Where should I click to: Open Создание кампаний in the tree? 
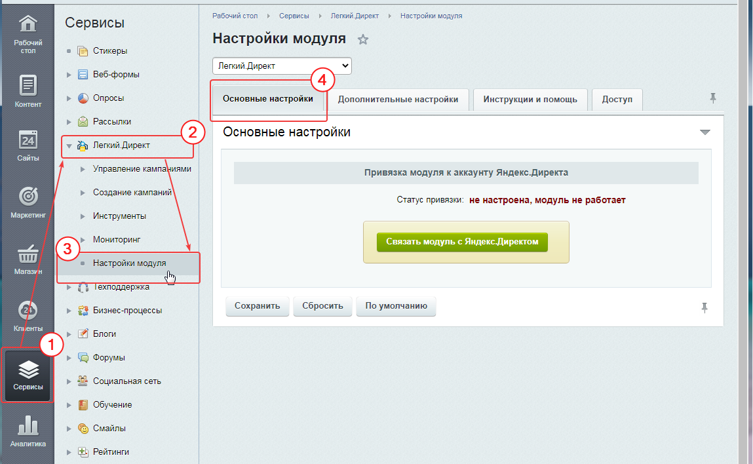(x=132, y=193)
